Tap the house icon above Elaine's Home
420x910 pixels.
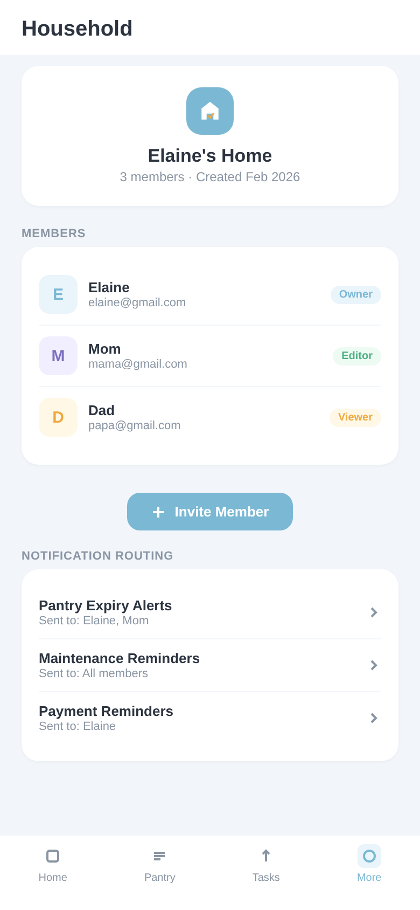[210, 111]
